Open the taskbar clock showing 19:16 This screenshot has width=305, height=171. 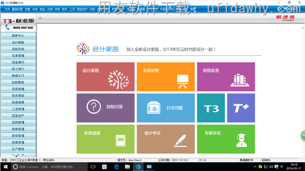click(294, 167)
